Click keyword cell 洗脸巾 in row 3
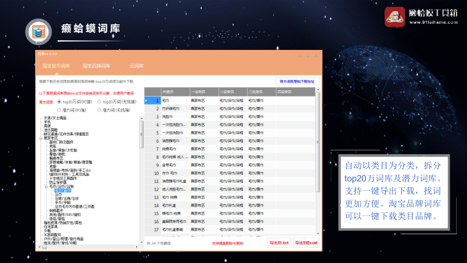Viewport: 467px width, 263px height. point(175,116)
